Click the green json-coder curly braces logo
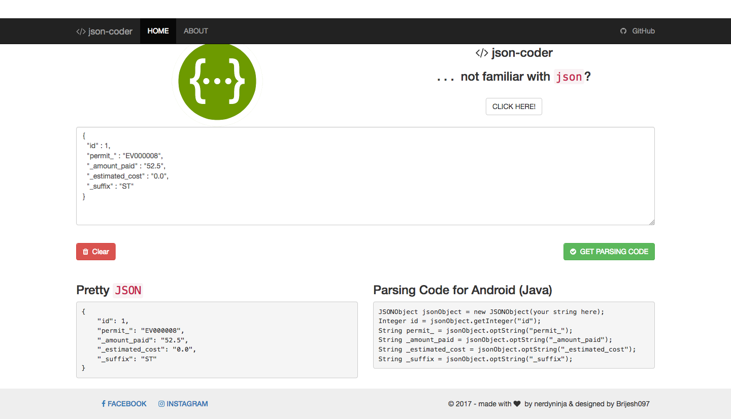Screen dimensions: 731x419 point(217,81)
